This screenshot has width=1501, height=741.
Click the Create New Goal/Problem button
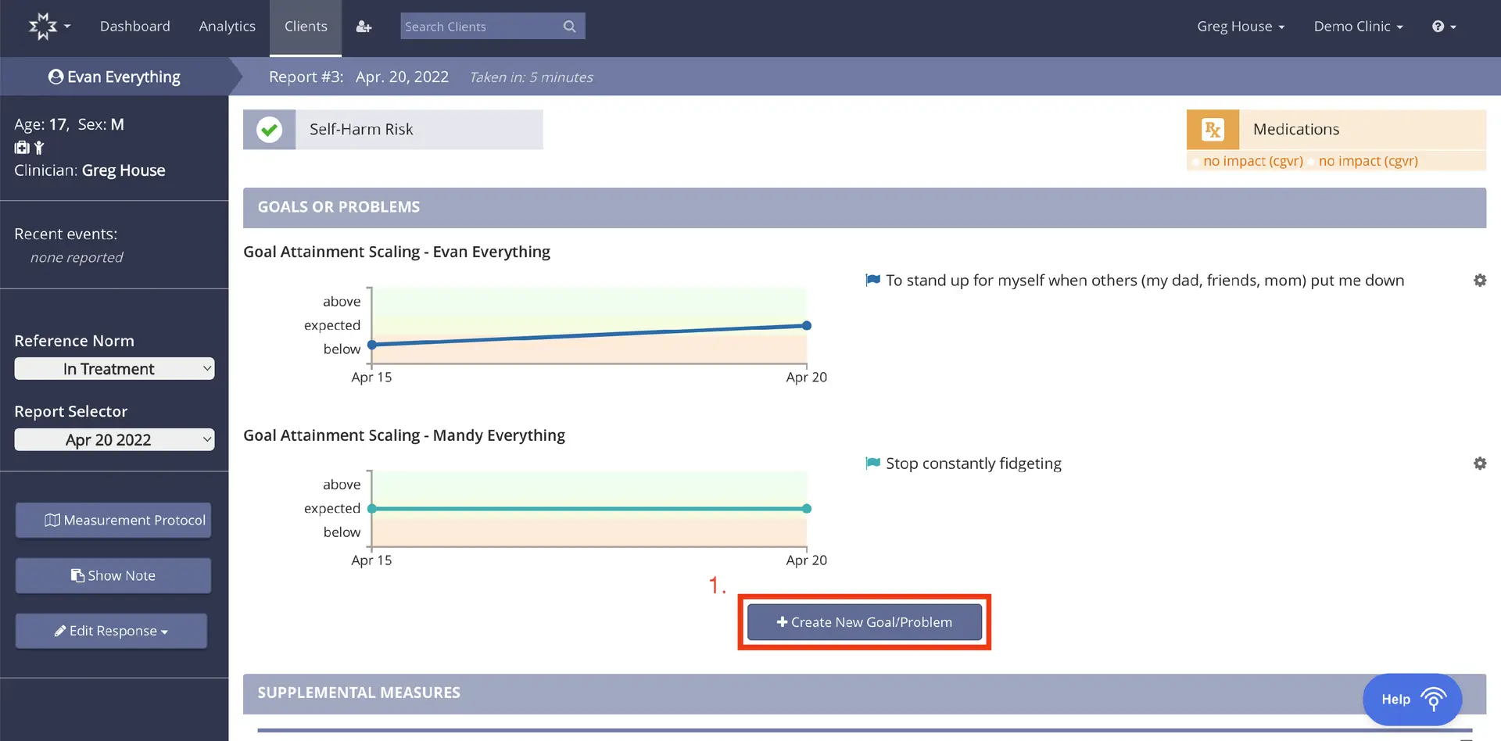(x=863, y=621)
